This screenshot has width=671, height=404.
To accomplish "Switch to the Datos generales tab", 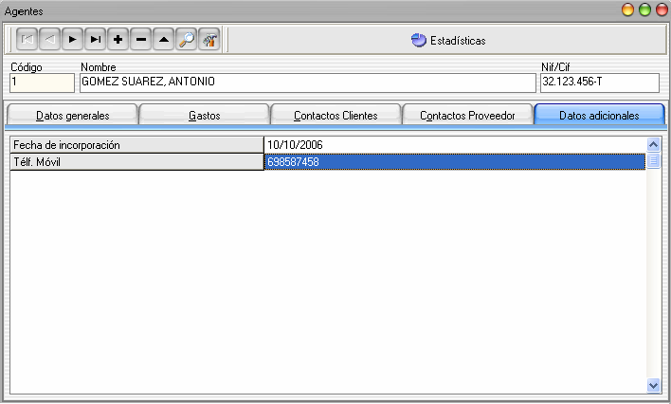I will coord(72,115).
